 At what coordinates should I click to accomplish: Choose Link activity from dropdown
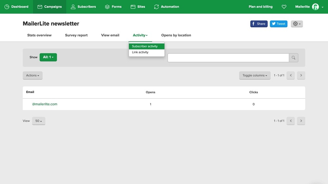(147, 52)
